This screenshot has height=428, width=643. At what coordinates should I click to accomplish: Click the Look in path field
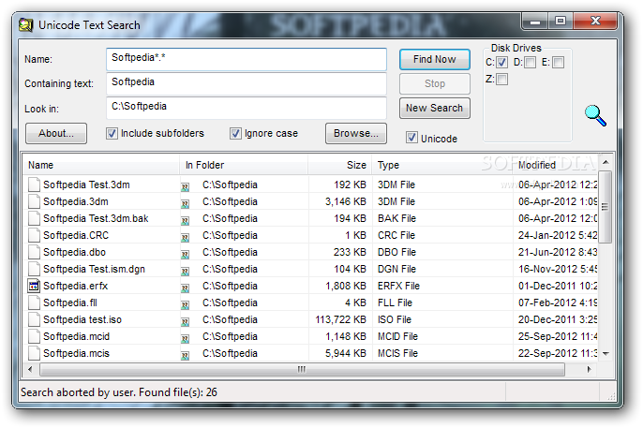click(247, 108)
